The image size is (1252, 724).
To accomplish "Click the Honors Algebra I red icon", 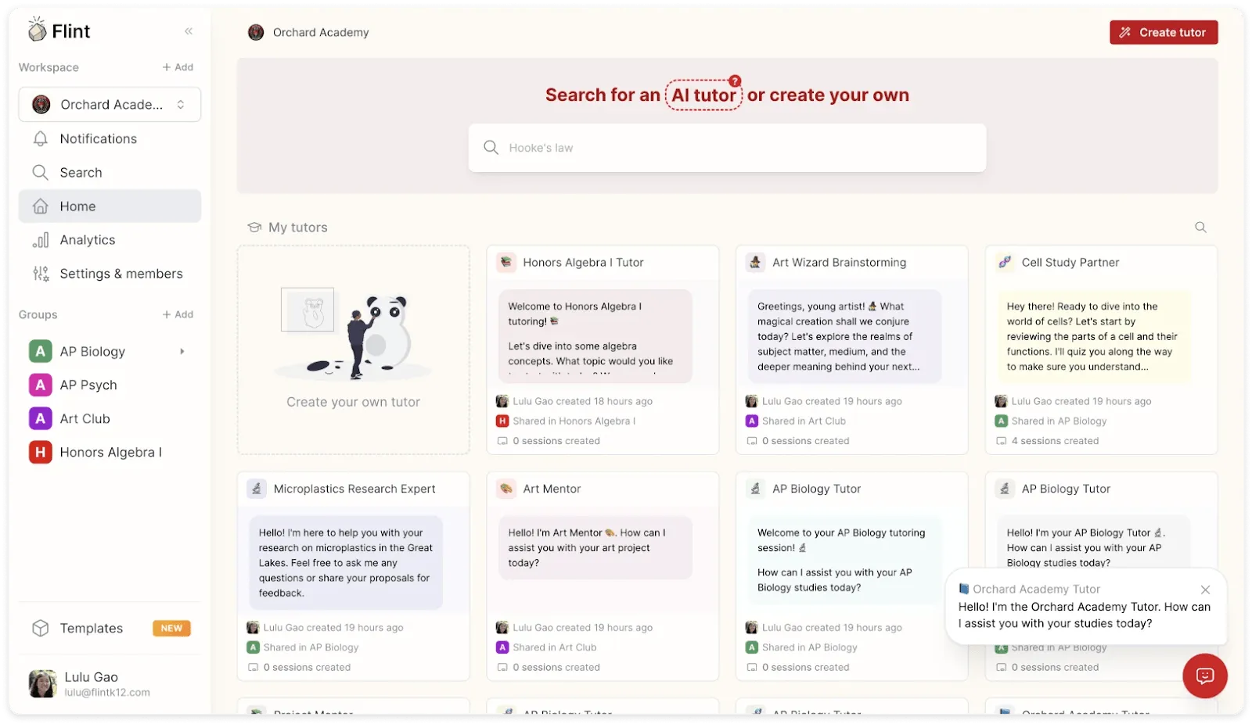I will click(41, 452).
